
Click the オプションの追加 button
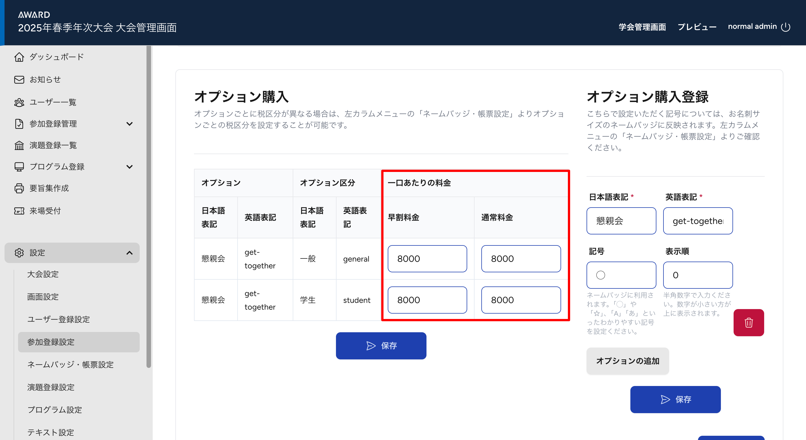coord(628,361)
